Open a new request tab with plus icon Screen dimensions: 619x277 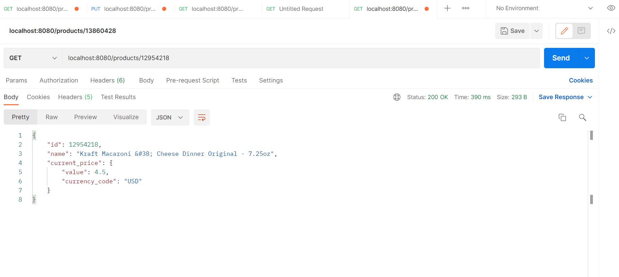(x=447, y=8)
